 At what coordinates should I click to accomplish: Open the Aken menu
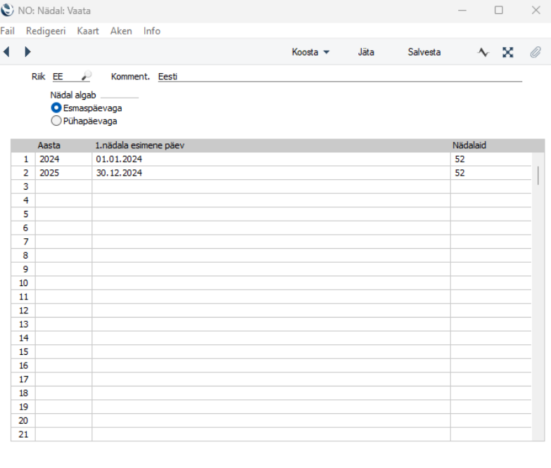tap(121, 31)
